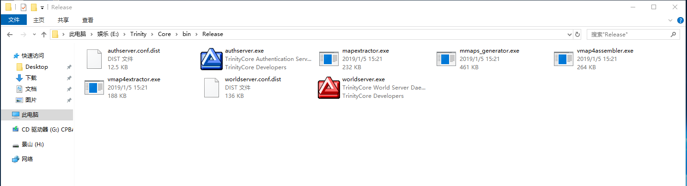Viewport: 687px width, 186px height.
Task: Select the mapextractor.exe file icon
Action: pyautogui.click(x=329, y=59)
